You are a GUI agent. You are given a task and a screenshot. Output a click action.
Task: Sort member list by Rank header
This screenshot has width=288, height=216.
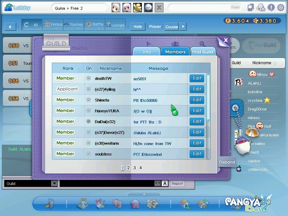[x=68, y=68]
